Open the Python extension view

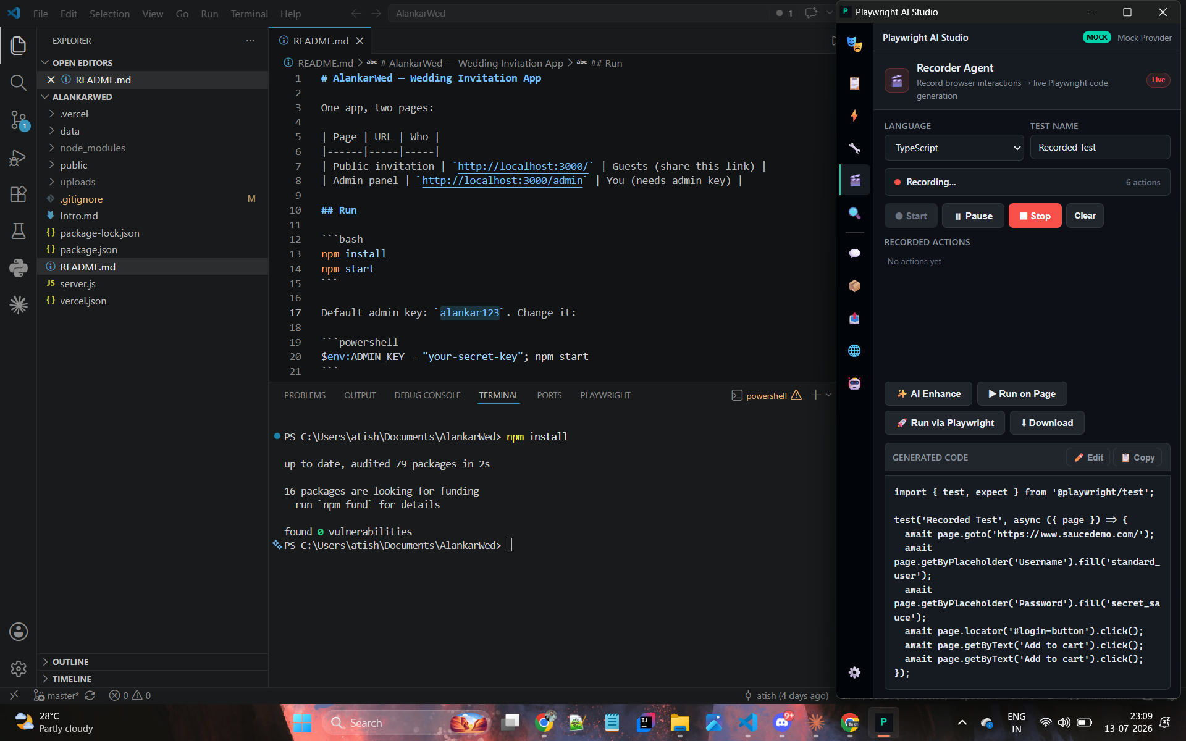click(19, 267)
